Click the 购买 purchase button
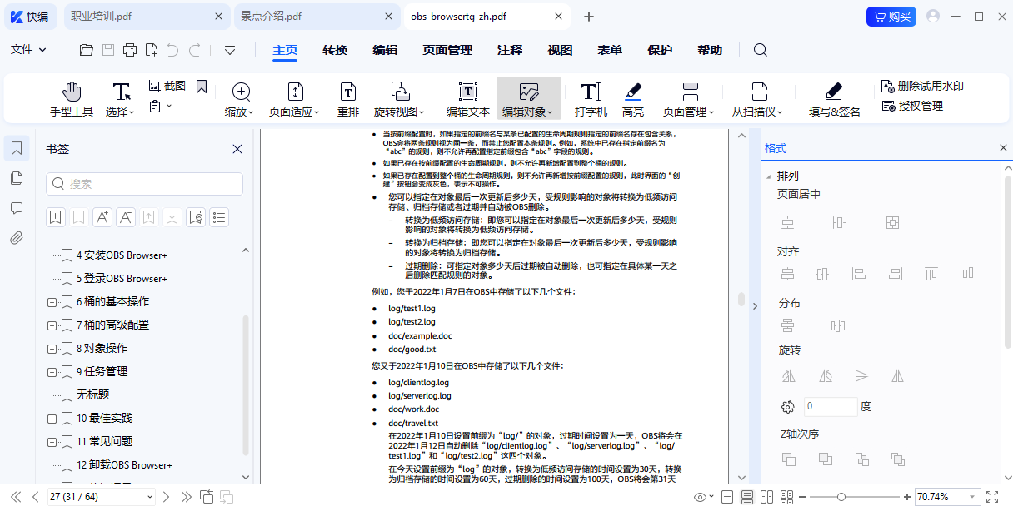Image resolution: width=1013 pixels, height=506 pixels. click(891, 16)
